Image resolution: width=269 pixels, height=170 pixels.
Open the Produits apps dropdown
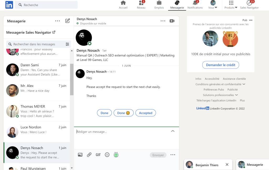click(x=231, y=5)
